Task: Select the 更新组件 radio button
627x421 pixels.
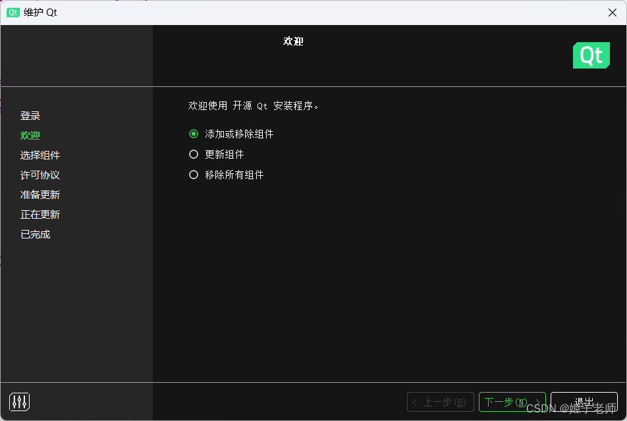Action: (x=193, y=154)
